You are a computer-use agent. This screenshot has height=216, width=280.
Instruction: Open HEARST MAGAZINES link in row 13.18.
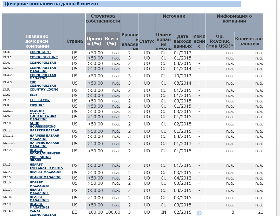(x=40, y=198)
